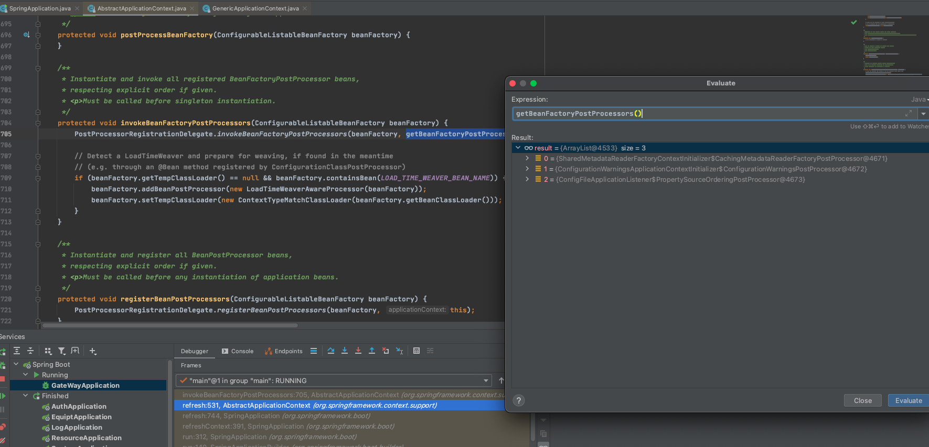The image size is (929, 447).
Task: Open Evaluate Expression calculator icon in debugger toolbar
Action: tap(417, 351)
